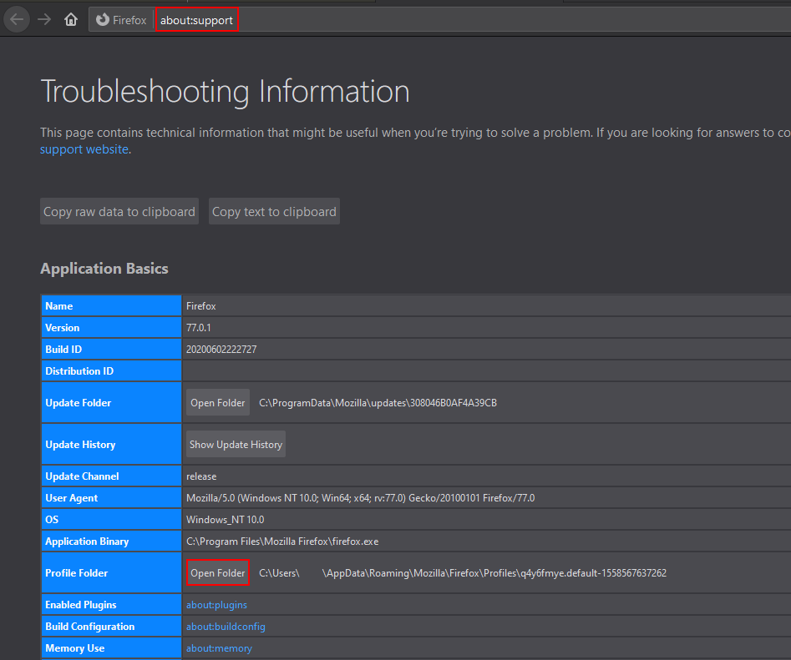The height and width of the screenshot is (660, 791).
Task: Click the Profile Folder row header
Action: [x=111, y=573]
